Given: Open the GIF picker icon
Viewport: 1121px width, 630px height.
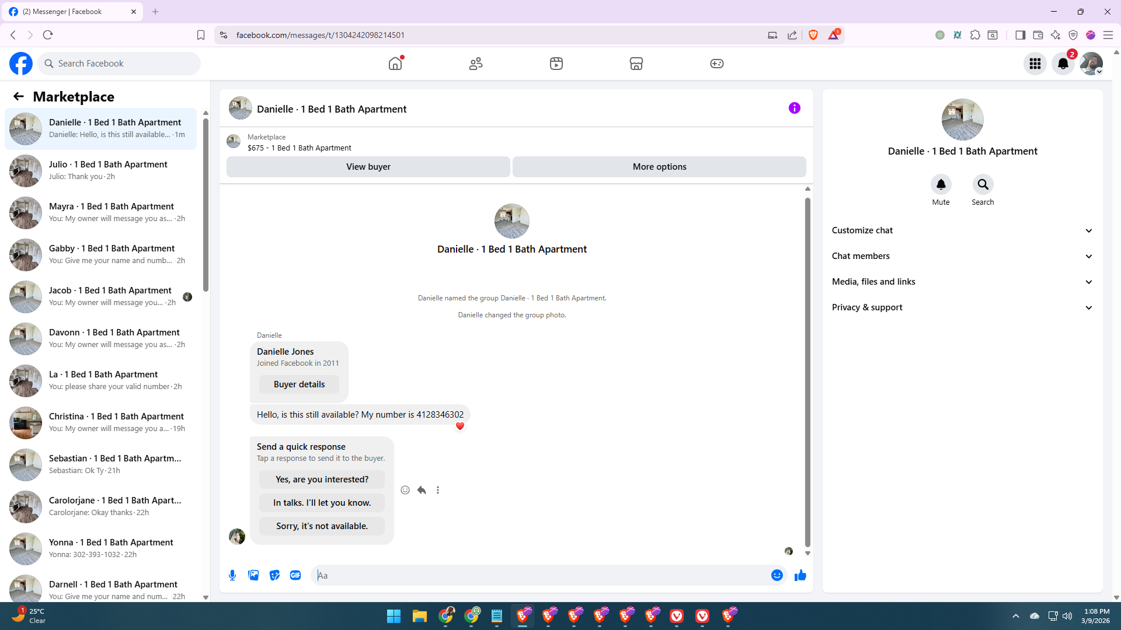Looking at the screenshot, I should pyautogui.click(x=295, y=575).
